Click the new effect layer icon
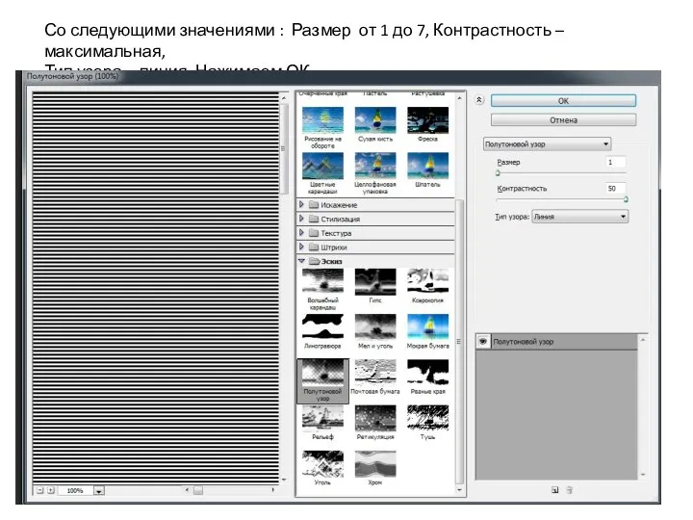This screenshot has width=693, height=520. [x=554, y=490]
